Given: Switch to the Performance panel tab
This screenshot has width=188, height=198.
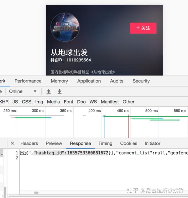Looking at the screenshot, I should tap(28, 81).
